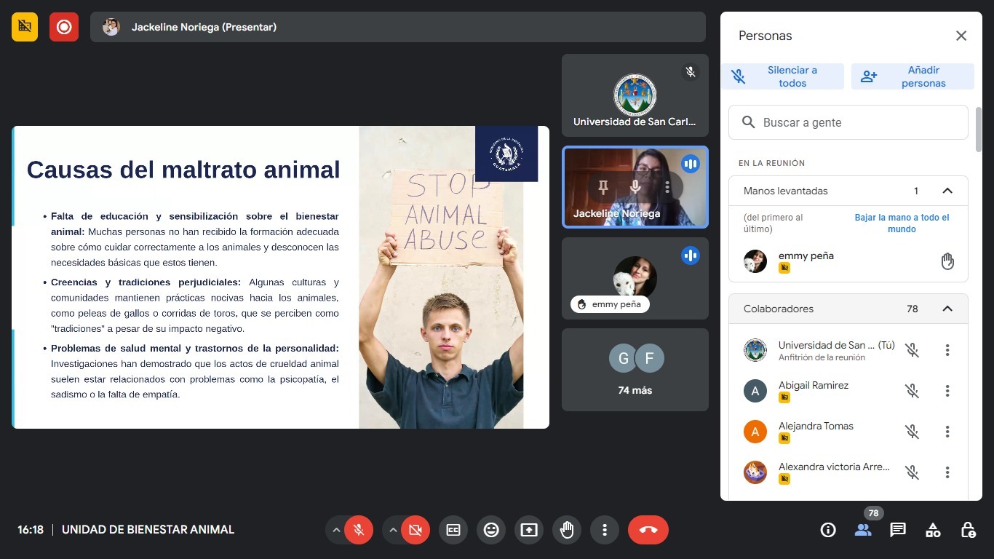994x559 pixels.
Task: Toggle the microphone mute button
Action: coord(359,530)
